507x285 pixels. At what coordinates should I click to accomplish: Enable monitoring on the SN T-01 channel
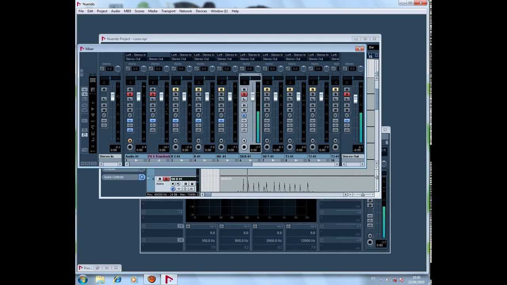click(267, 141)
